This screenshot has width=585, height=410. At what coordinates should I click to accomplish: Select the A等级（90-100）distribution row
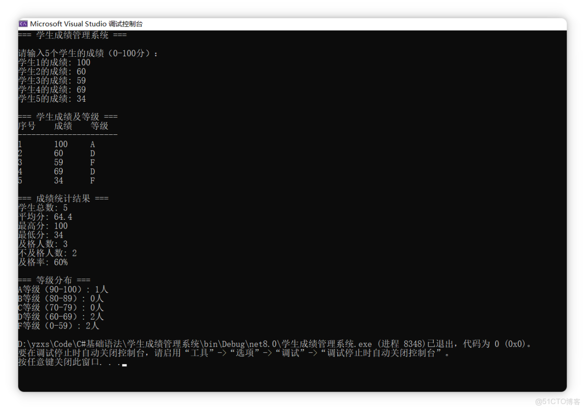[x=63, y=289]
